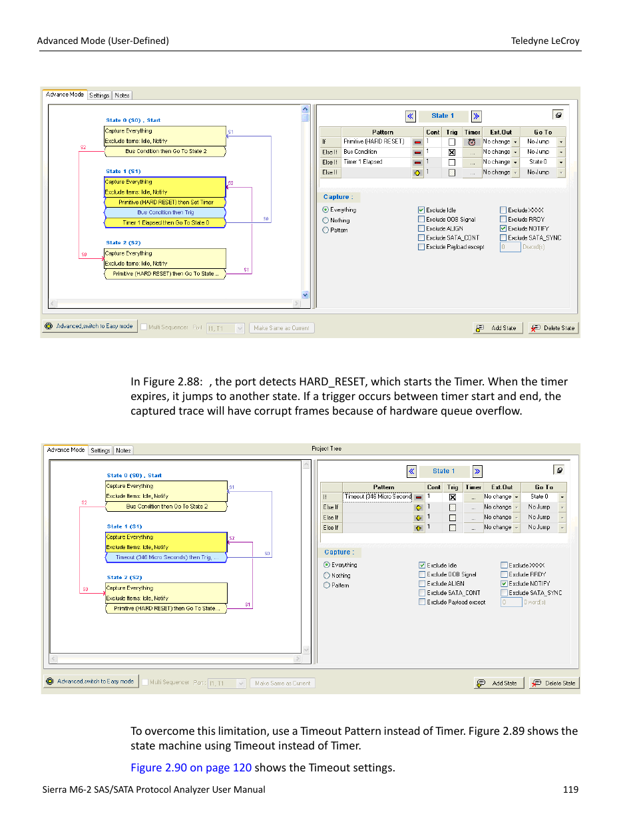Enable Multi Sequencer checkbox in upper screenshot
This screenshot has width=635, height=822.
coord(144,327)
